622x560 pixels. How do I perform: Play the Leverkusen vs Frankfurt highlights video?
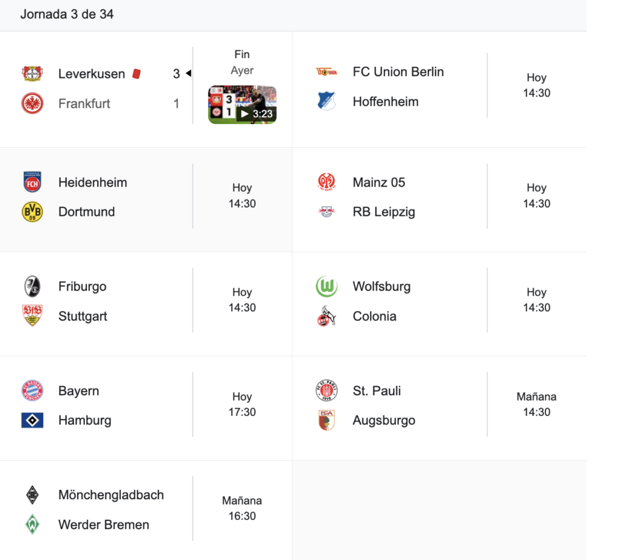point(242,105)
